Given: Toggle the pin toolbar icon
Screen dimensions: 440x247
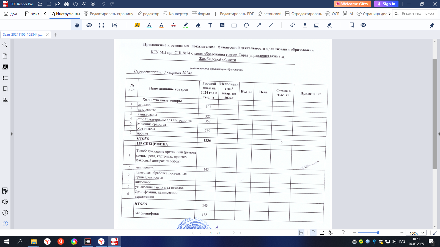Looking at the screenshot, I should (x=432, y=25).
